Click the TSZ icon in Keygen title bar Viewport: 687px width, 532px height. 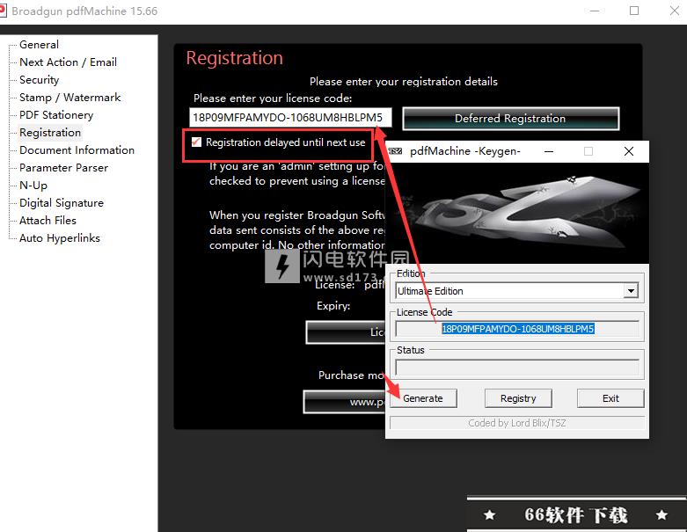[395, 151]
